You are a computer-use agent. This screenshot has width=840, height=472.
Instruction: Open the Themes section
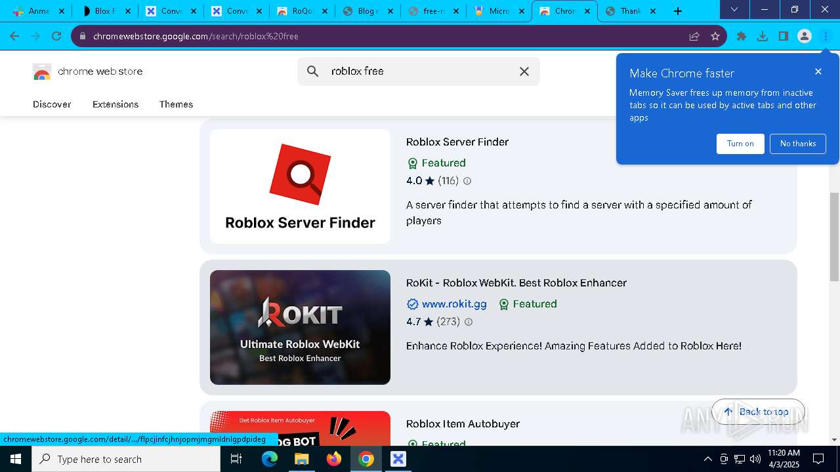176,104
